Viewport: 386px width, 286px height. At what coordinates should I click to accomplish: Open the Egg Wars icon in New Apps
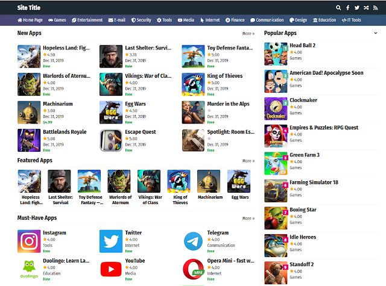click(111, 112)
